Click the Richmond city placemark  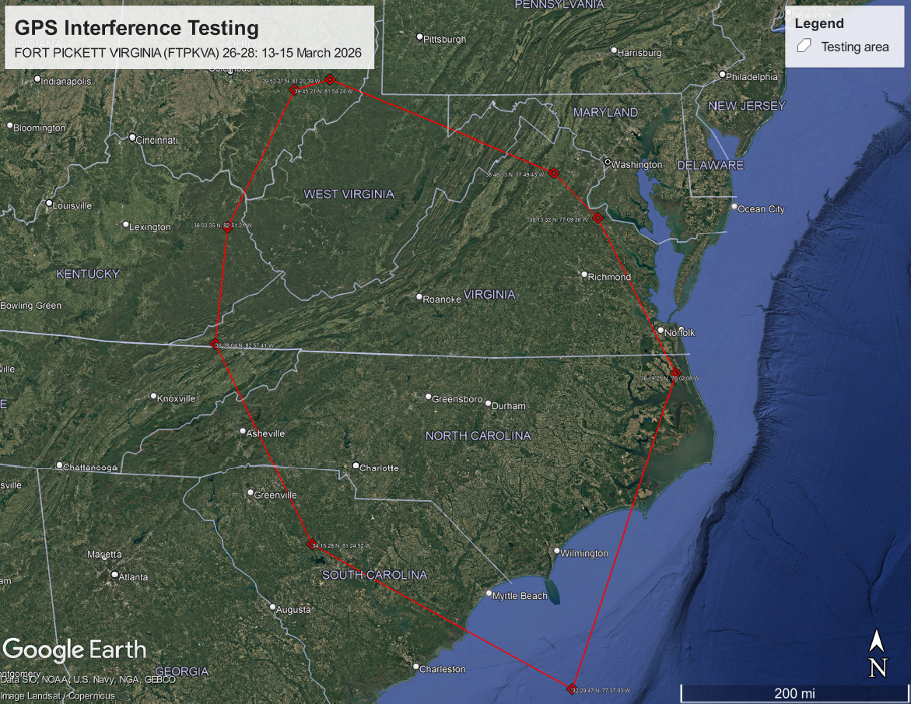coord(584,274)
